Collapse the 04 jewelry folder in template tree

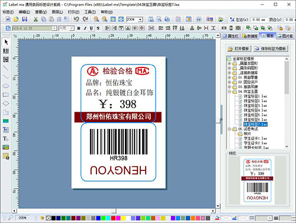(229, 92)
